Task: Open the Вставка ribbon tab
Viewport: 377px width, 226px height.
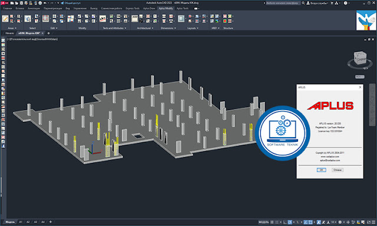Action: [x=19, y=8]
